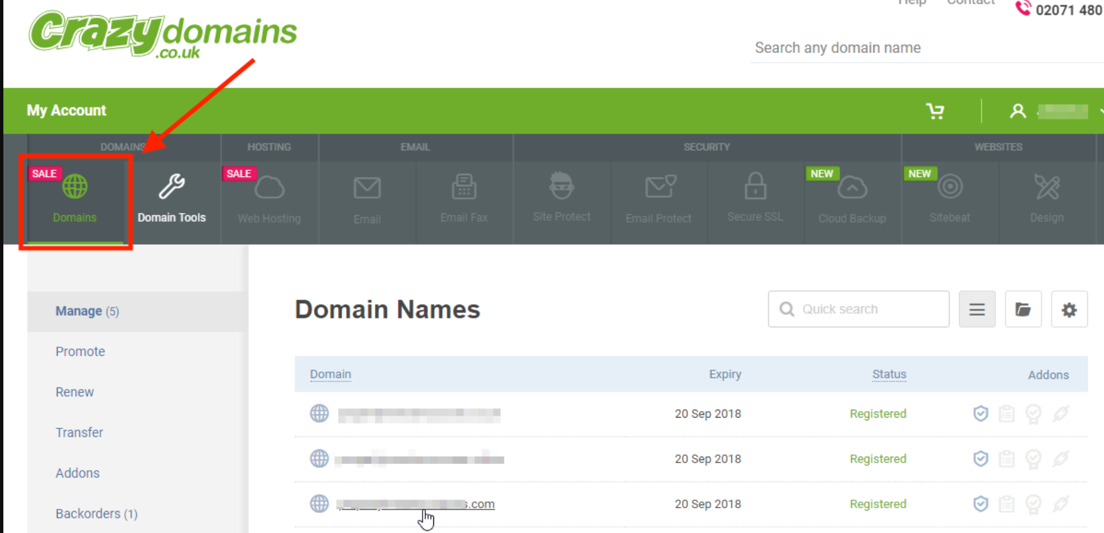
Task: Click the 20 Sep 2018 expiry in the .com row
Action: coord(708,504)
